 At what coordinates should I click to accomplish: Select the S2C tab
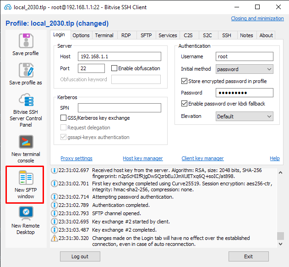pyautogui.click(x=207, y=35)
